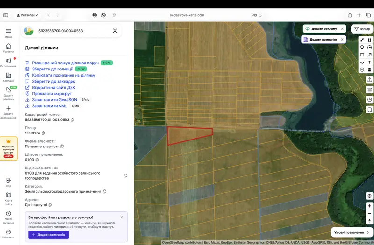The height and width of the screenshot is (245, 374).
Task: Select the outlined location pin tool
Action: pyautogui.click(x=362, y=70)
